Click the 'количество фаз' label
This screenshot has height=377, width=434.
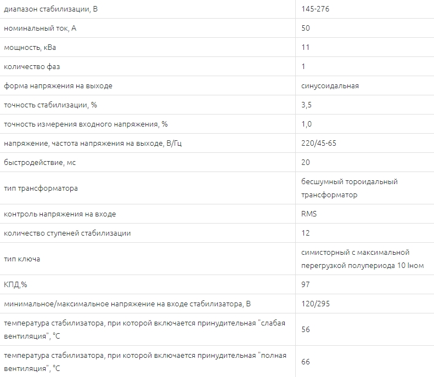click(x=32, y=67)
